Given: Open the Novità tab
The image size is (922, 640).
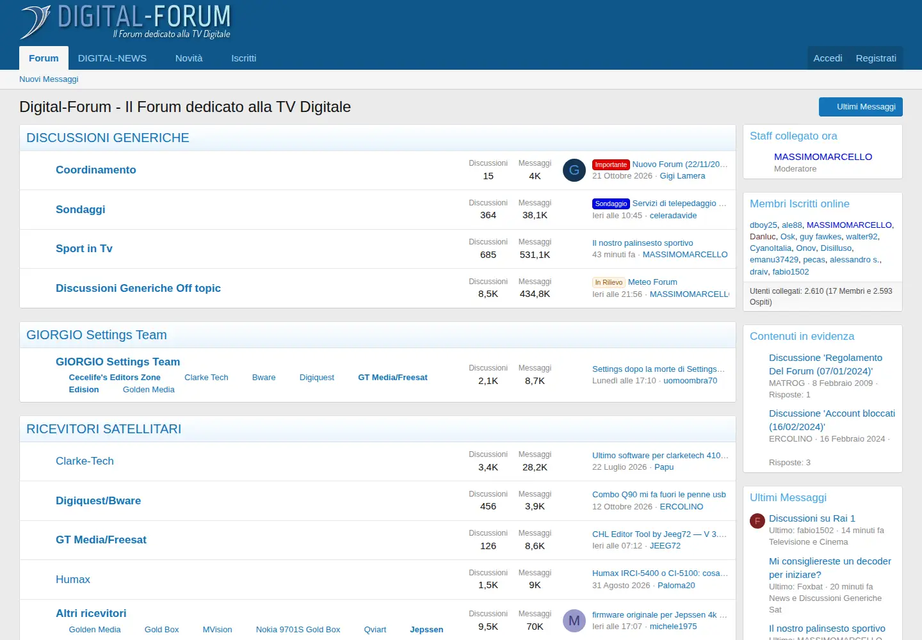Looking at the screenshot, I should click(189, 58).
